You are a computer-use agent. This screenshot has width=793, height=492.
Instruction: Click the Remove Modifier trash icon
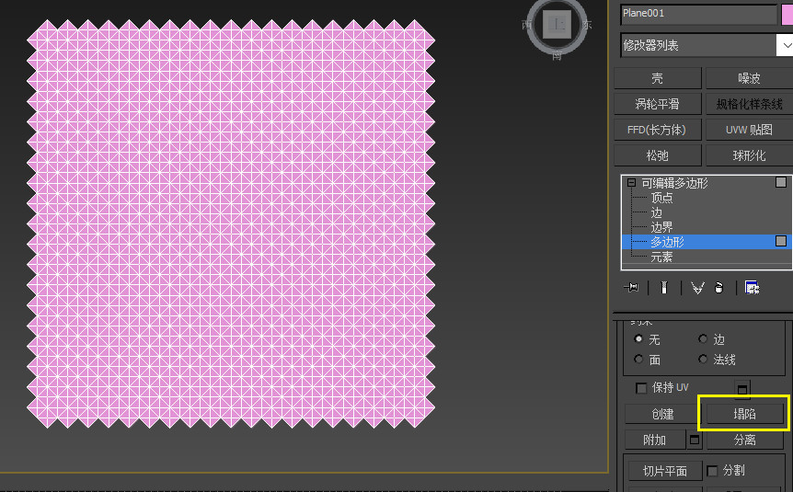tap(718, 288)
